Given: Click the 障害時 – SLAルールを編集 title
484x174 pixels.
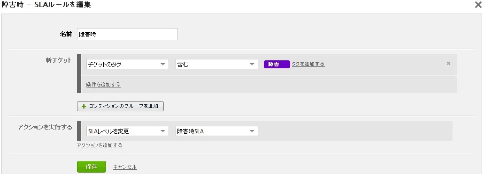Looking at the screenshot, I should (46, 5).
